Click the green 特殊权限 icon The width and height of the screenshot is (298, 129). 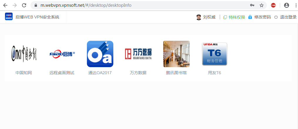tap(225, 17)
